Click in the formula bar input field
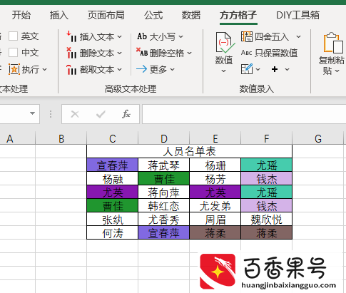 tap(244, 114)
